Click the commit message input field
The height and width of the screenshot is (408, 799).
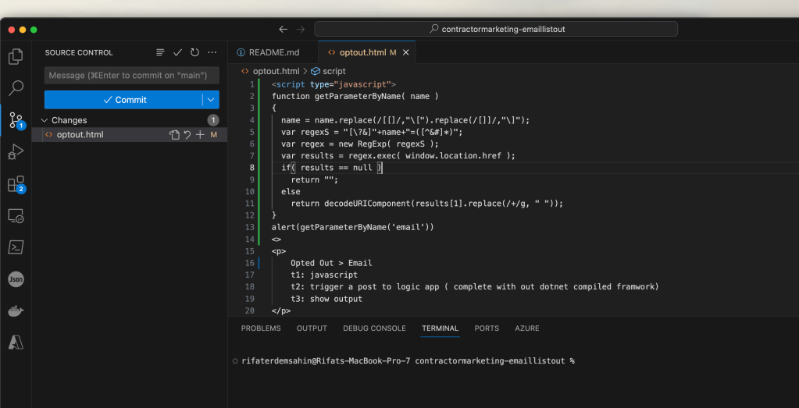pyautogui.click(x=132, y=76)
